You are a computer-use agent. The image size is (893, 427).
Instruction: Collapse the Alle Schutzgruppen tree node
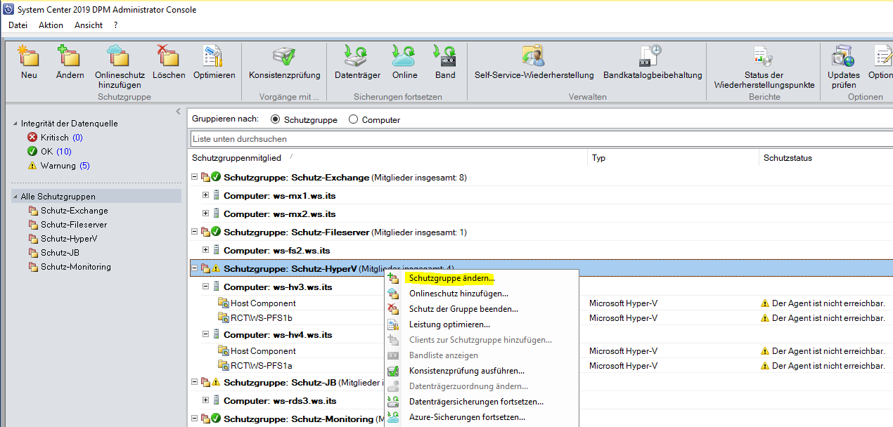[15, 197]
